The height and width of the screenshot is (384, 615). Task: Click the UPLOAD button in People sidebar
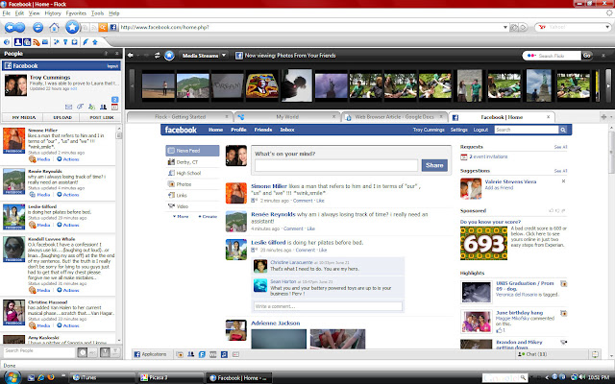pyautogui.click(x=62, y=117)
